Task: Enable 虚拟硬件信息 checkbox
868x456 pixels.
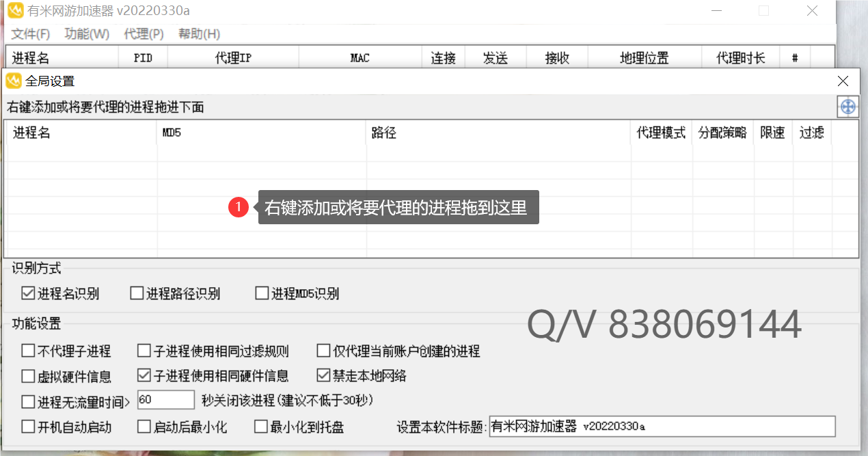Action: point(28,376)
